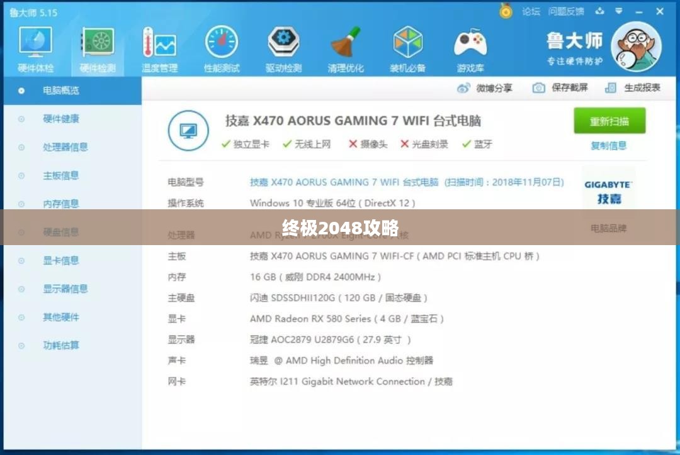680x455 pixels.
Task: Click the Windows 10 专业版 operating system value
Action: 332,203
